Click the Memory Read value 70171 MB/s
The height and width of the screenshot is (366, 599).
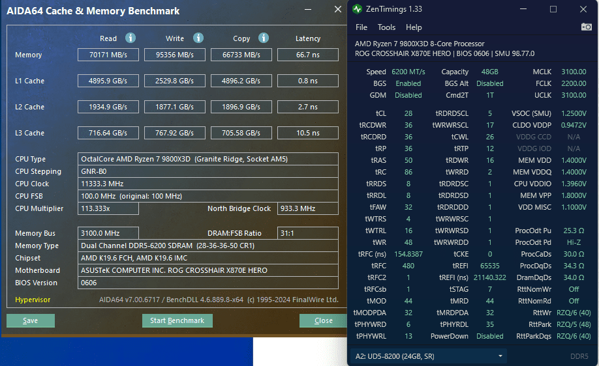[108, 55]
